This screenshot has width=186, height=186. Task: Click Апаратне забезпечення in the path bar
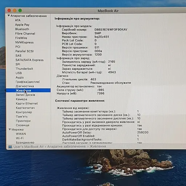coord(66,146)
